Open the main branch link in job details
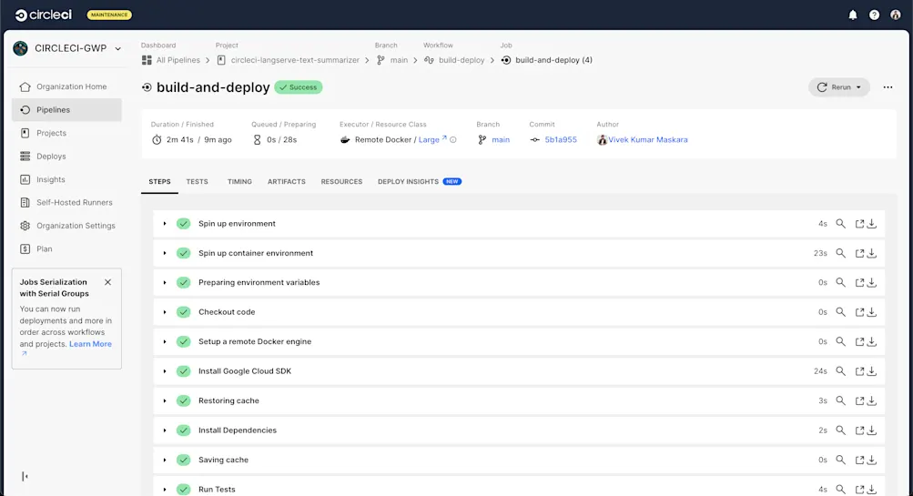 500,140
